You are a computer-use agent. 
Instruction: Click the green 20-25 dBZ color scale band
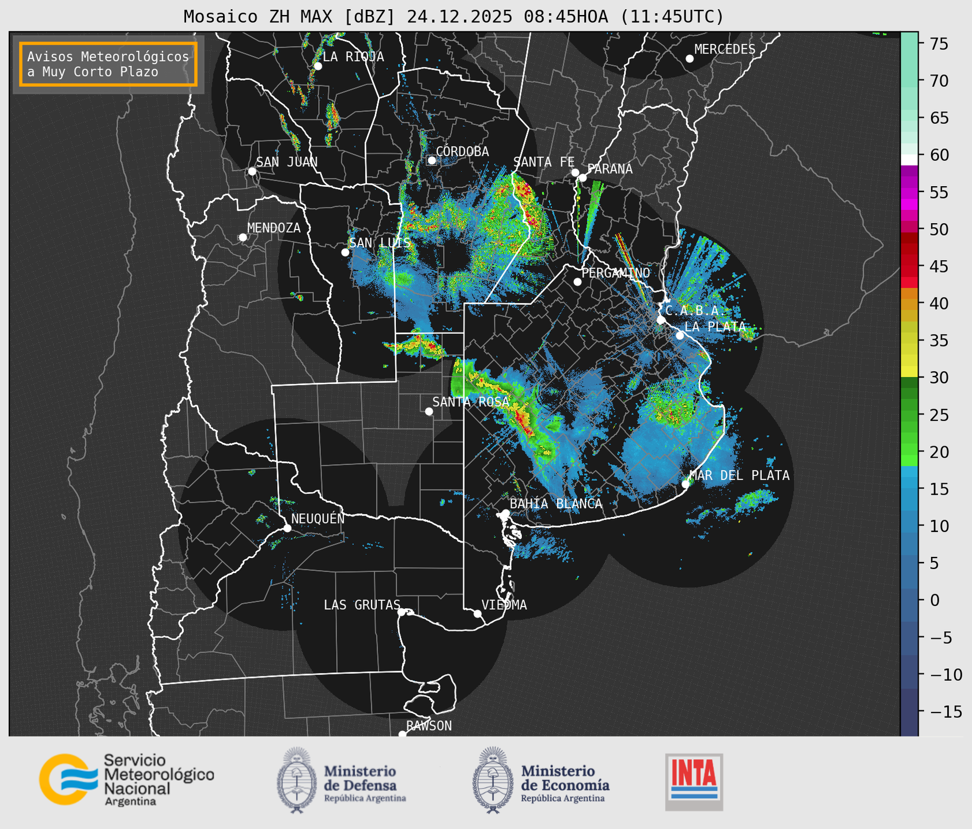(x=909, y=432)
